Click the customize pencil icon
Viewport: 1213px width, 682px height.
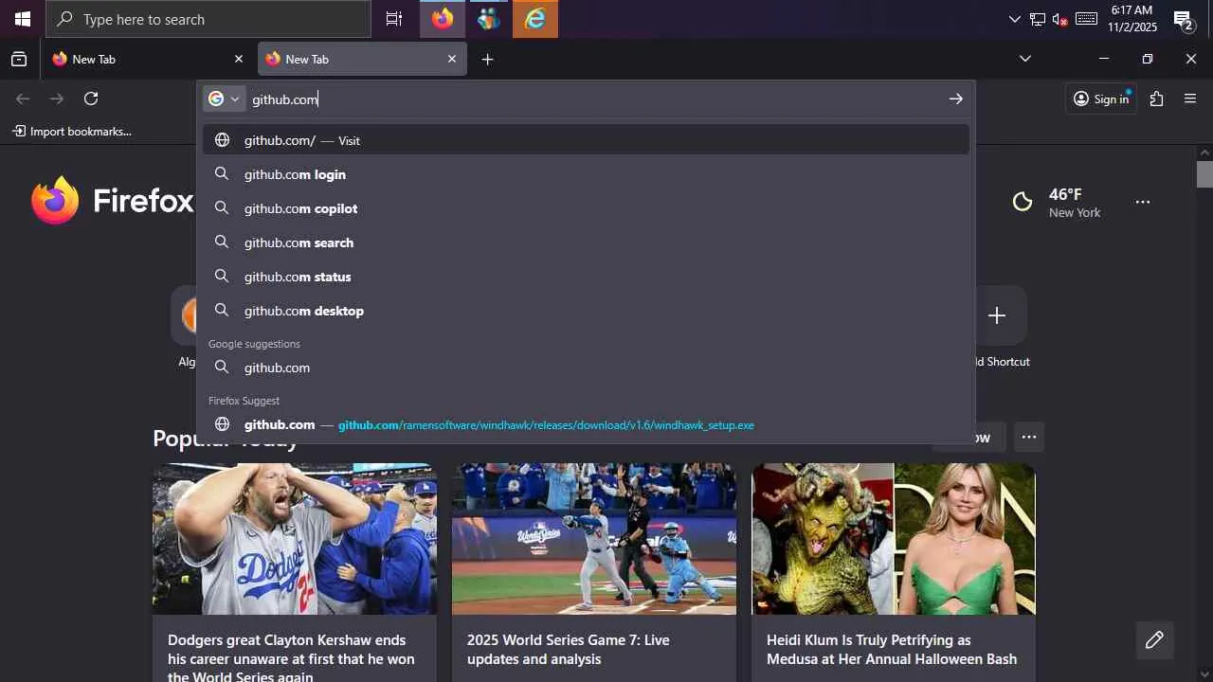point(1154,640)
